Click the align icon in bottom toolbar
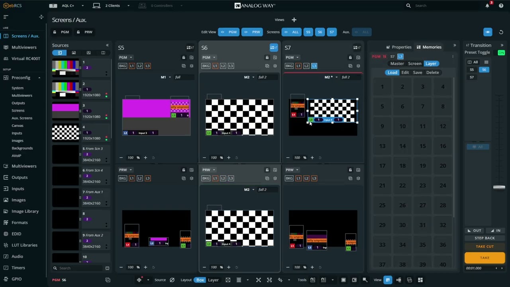This screenshot has width=510, height=287. pos(239,280)
